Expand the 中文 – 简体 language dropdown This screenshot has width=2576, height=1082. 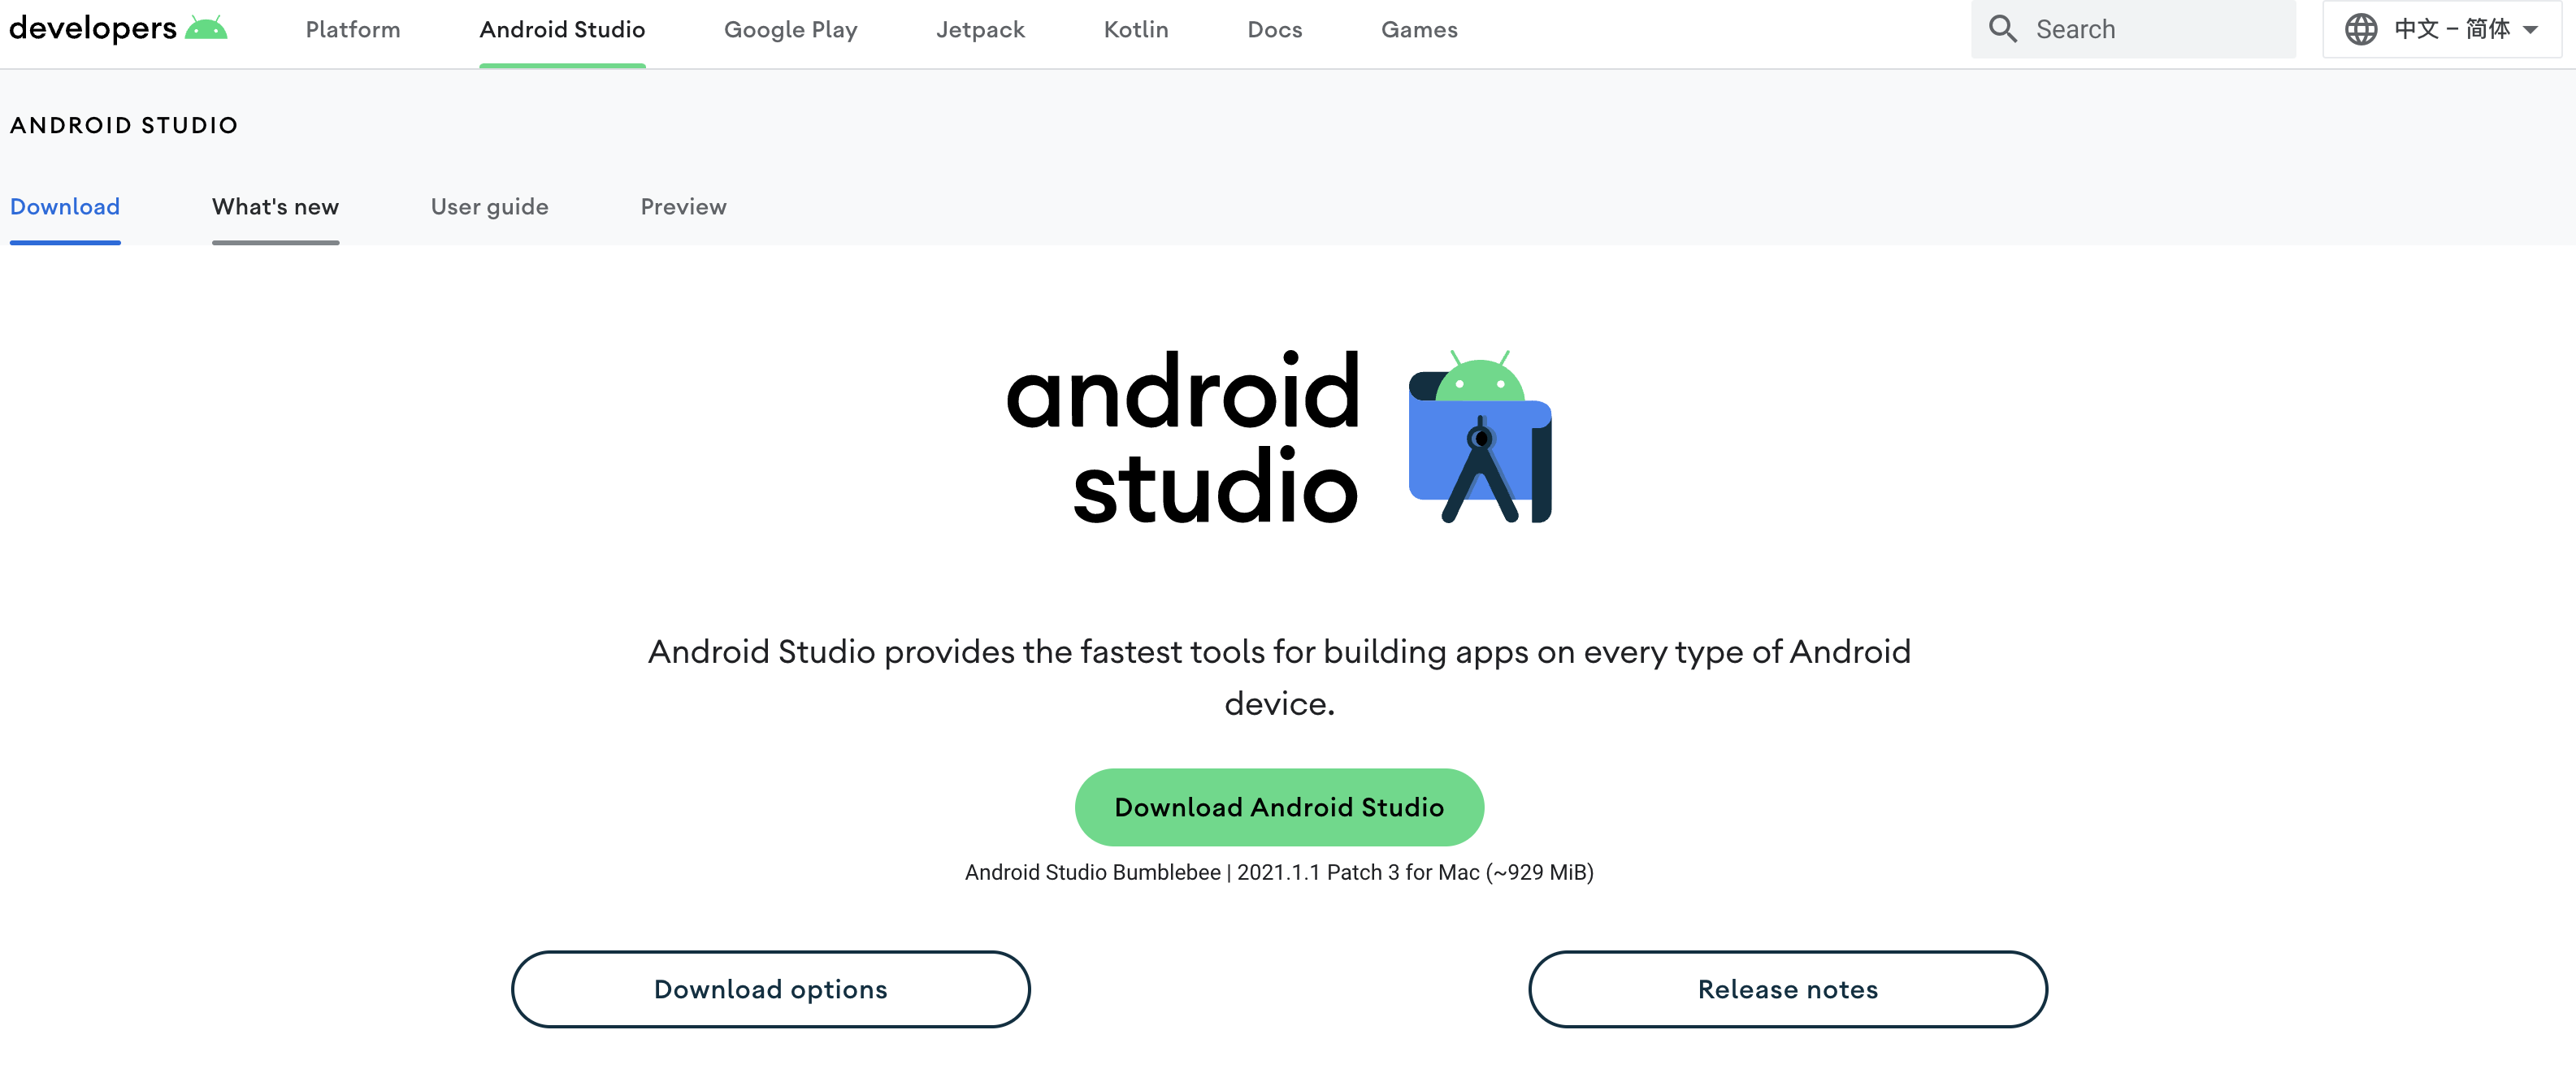click(x=2452, y=29)
